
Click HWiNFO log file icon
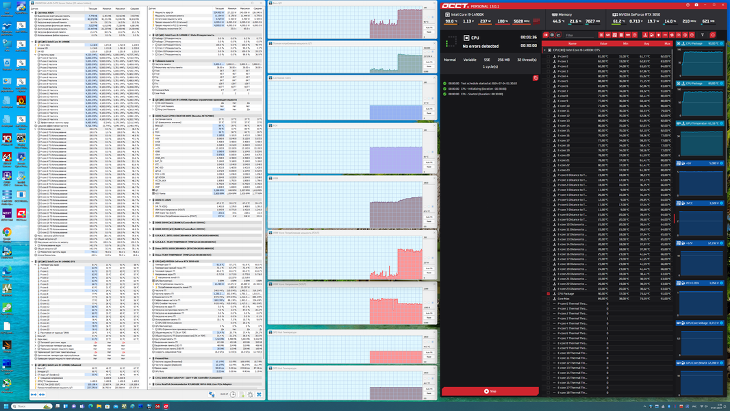point(242,395)
